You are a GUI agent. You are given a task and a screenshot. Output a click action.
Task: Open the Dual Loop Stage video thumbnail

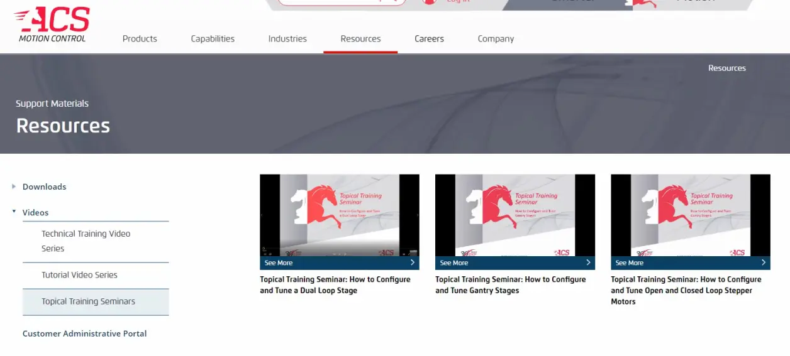(340, 215)
